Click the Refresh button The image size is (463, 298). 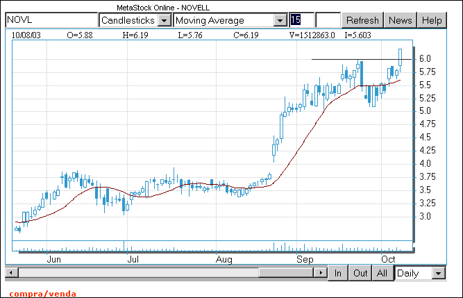pos(362,20)
